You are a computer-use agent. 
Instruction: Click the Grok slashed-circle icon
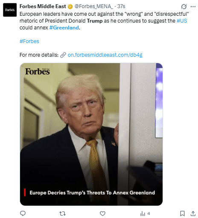pos(184,6)
